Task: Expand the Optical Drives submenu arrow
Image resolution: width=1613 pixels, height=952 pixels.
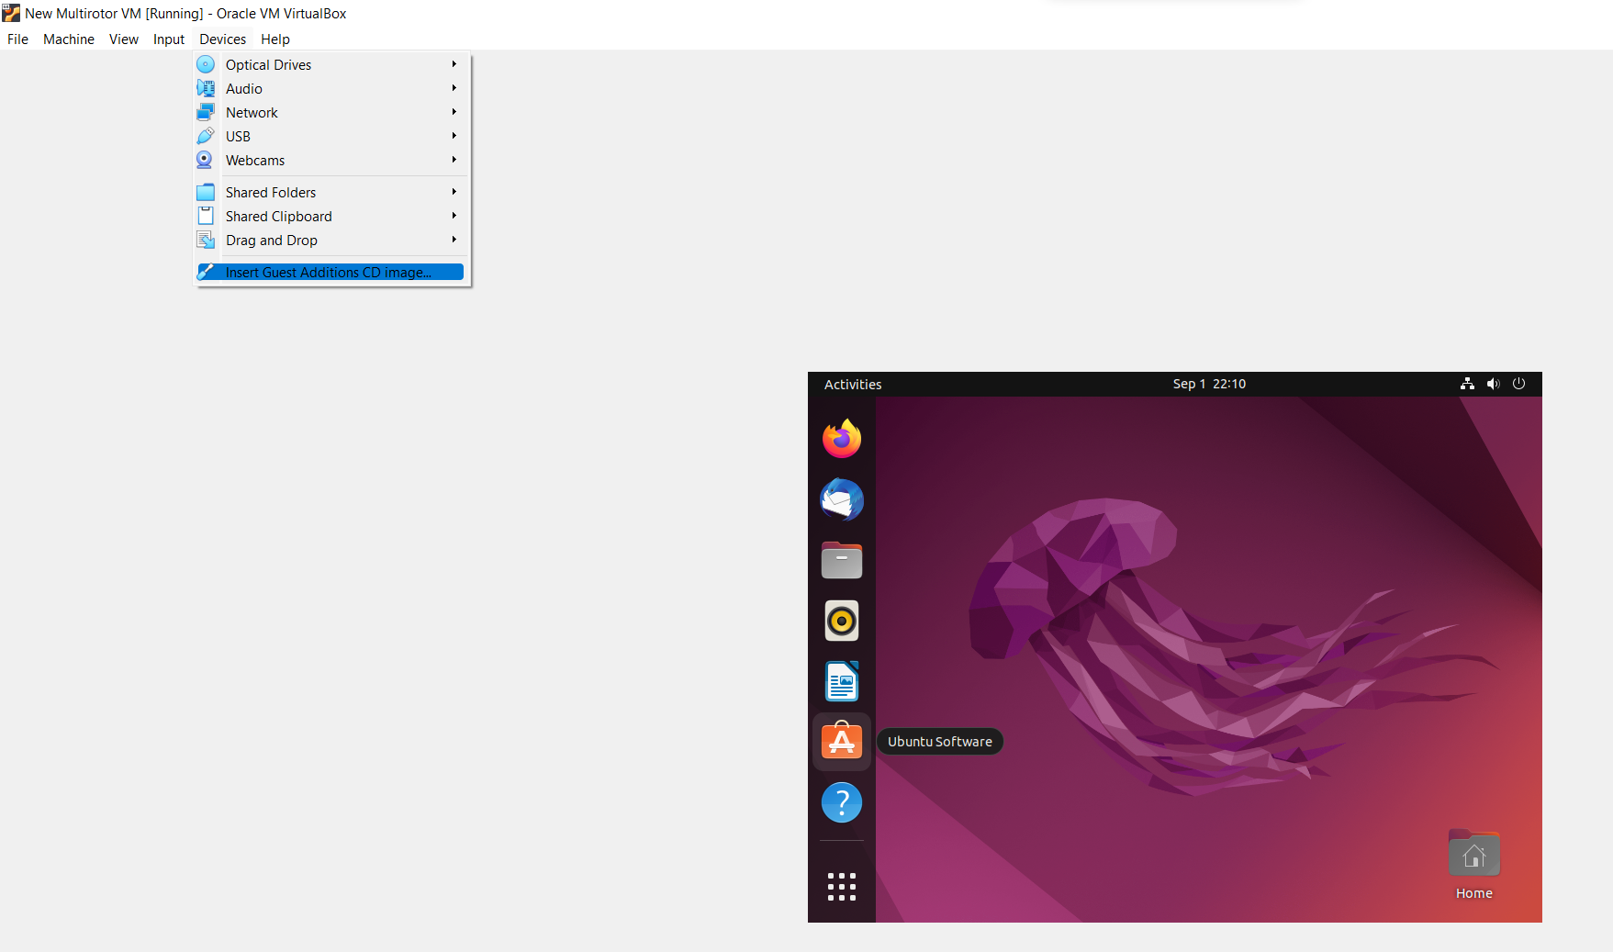Action: (454, 64)
